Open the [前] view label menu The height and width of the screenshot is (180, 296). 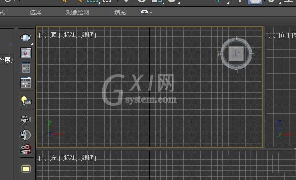coord(284,35)
